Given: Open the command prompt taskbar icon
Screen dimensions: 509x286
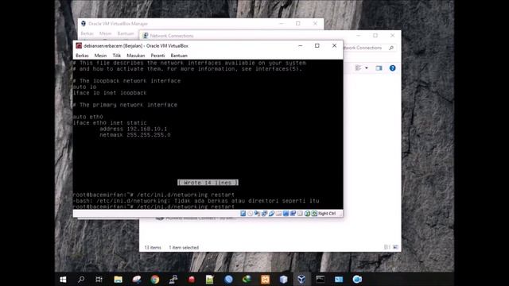Looking at the screenshot, I should pyautogui.click(x=320, y=279).
